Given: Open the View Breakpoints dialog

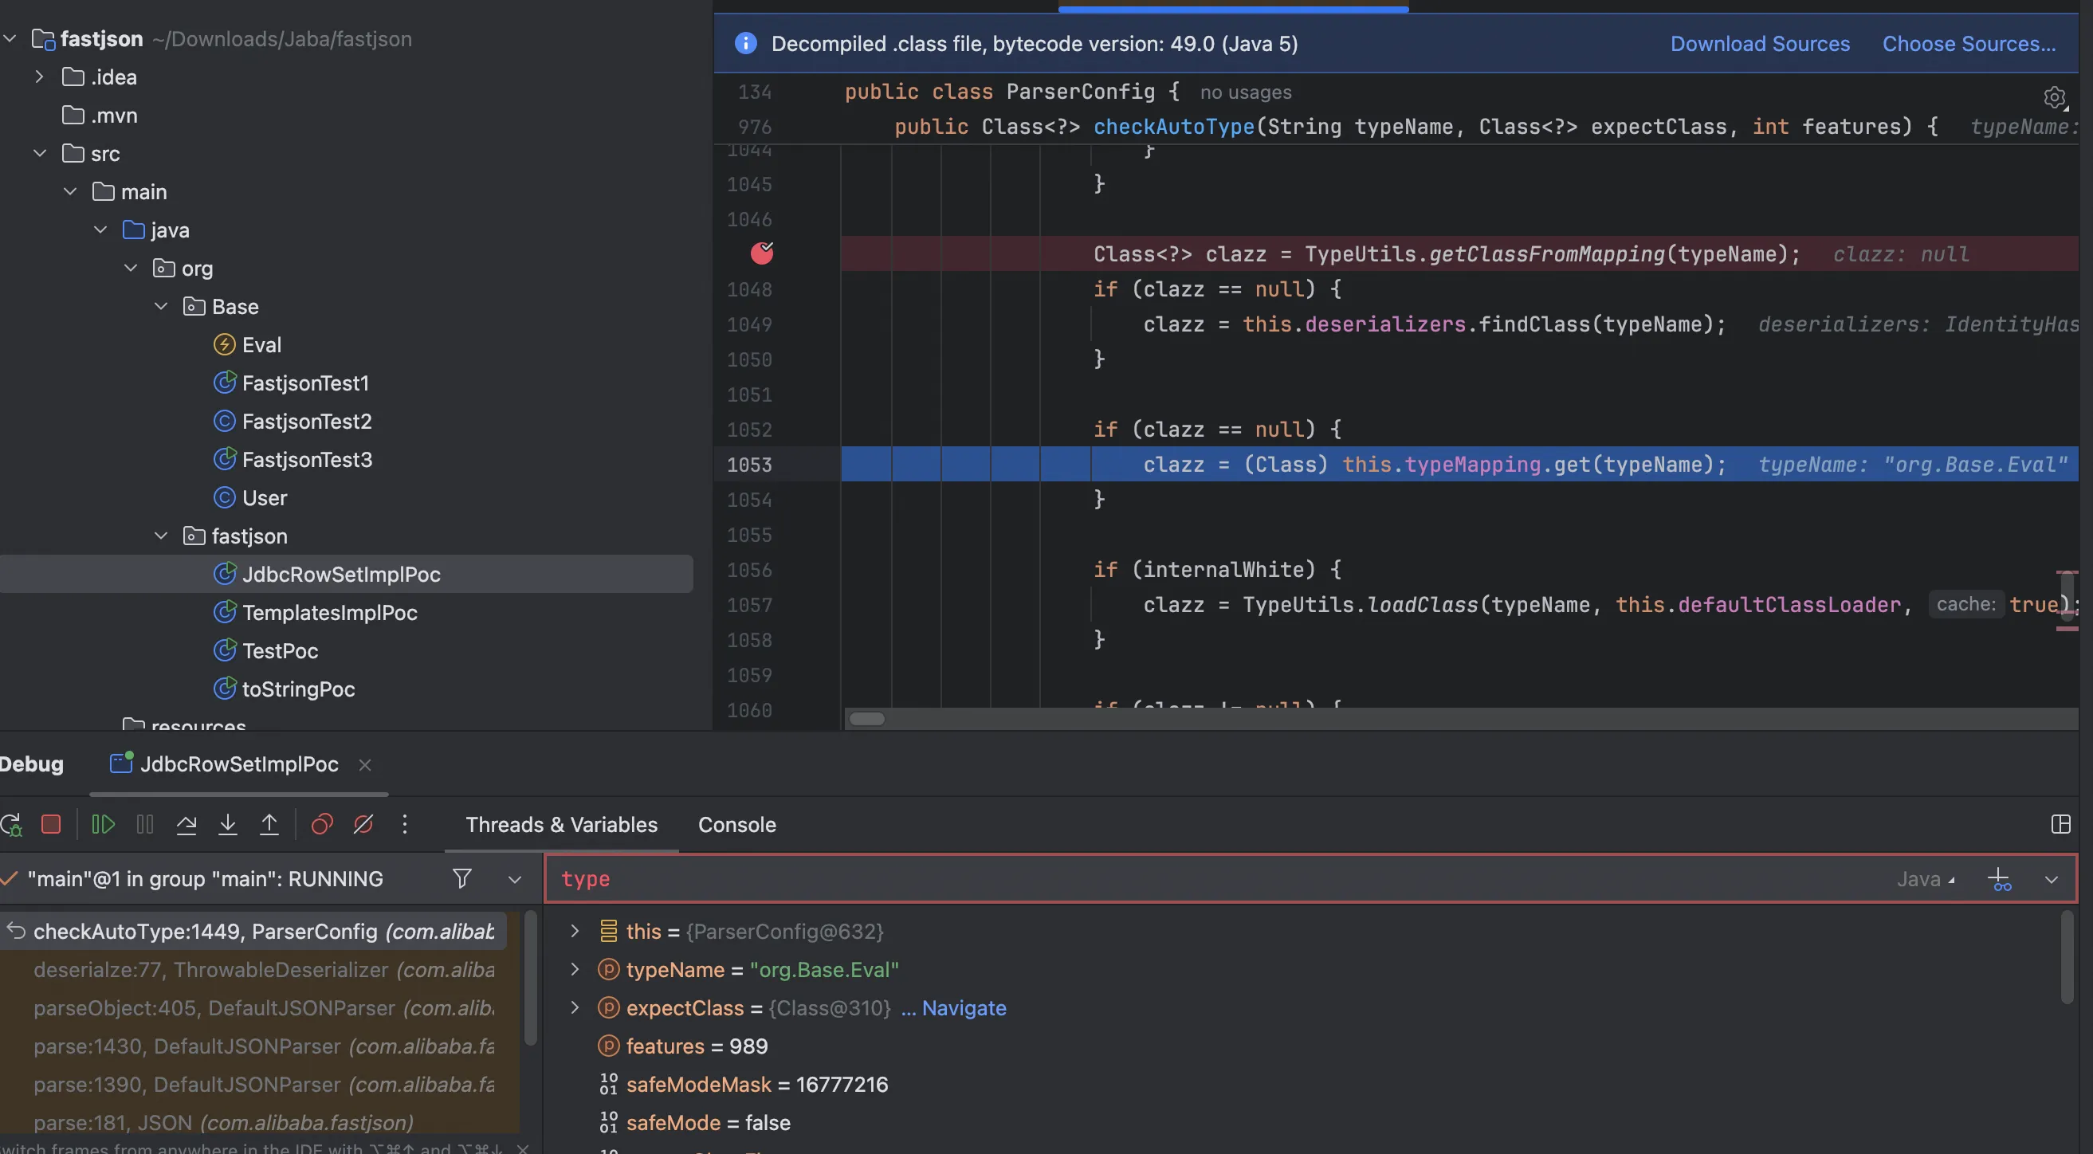Looking at the screenshot, I should 322,825.
